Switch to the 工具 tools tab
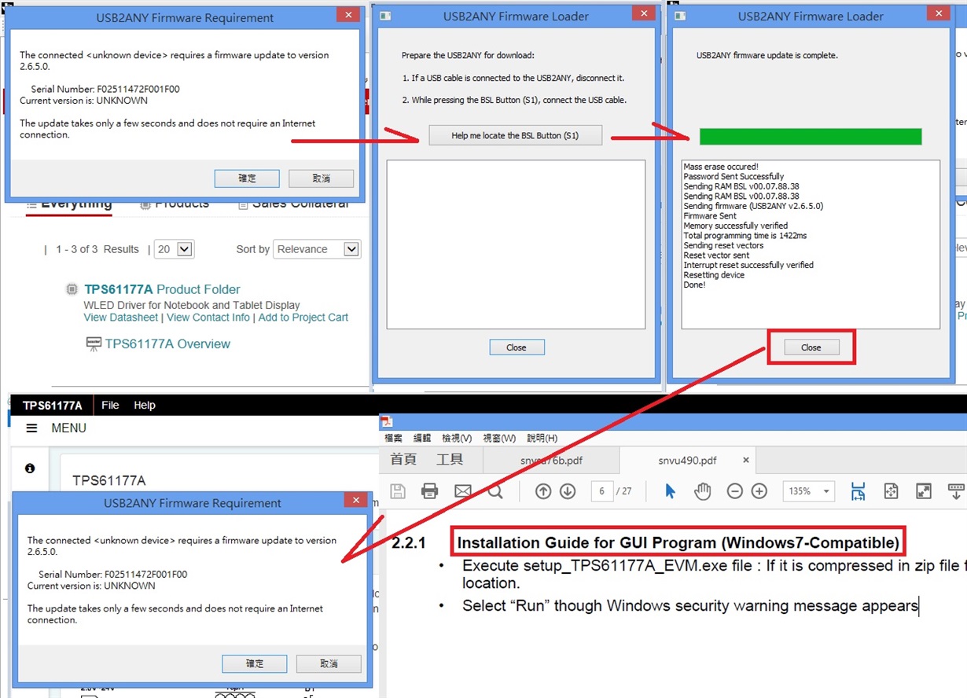The height and width of the screenshot is (698, 967). pyautogui.click(x=450, y=460)
